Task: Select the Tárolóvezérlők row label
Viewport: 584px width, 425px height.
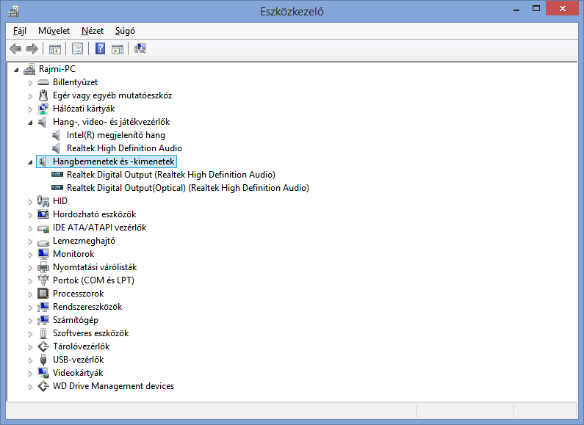Action: click(x=82, y=346)
